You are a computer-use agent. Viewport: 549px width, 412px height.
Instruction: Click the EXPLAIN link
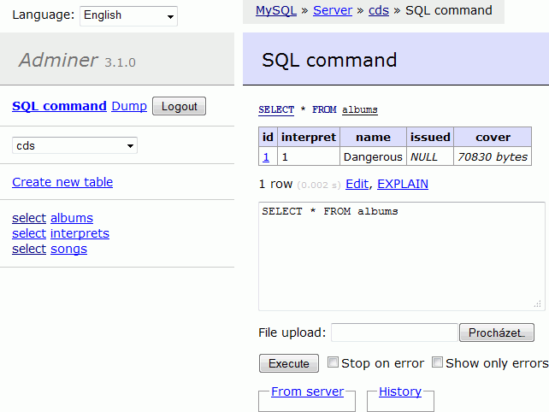[403, 184]
